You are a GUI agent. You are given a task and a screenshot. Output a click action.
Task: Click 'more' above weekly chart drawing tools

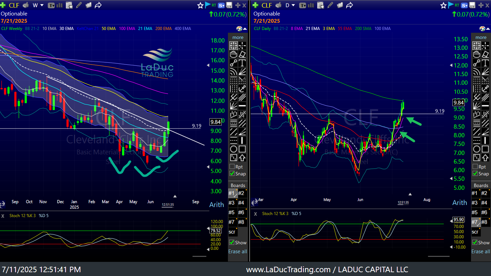[x=238, y=37]
